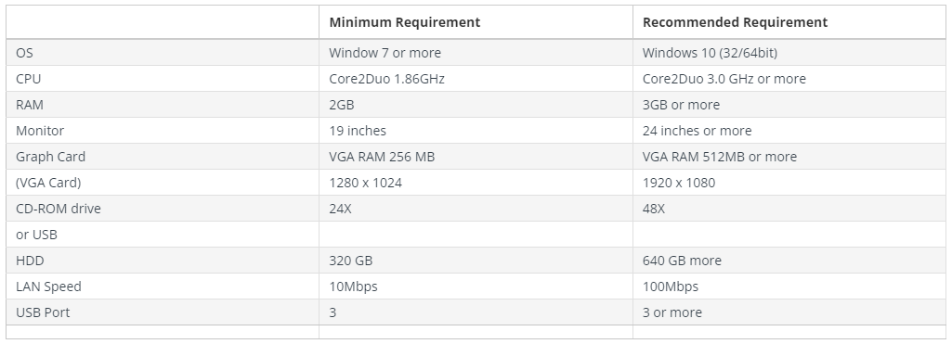Select the RAM row label

(30, 105)
